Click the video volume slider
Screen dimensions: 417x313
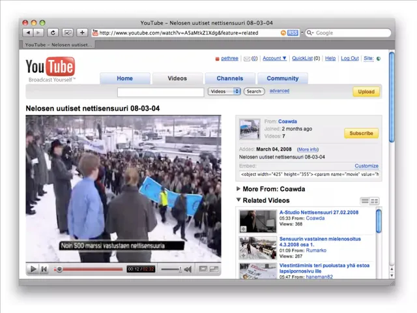[171, 269]
